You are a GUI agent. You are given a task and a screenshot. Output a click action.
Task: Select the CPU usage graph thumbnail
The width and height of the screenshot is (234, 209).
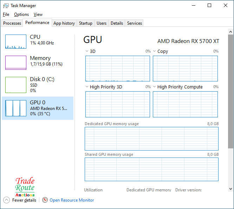pos(16,42)
